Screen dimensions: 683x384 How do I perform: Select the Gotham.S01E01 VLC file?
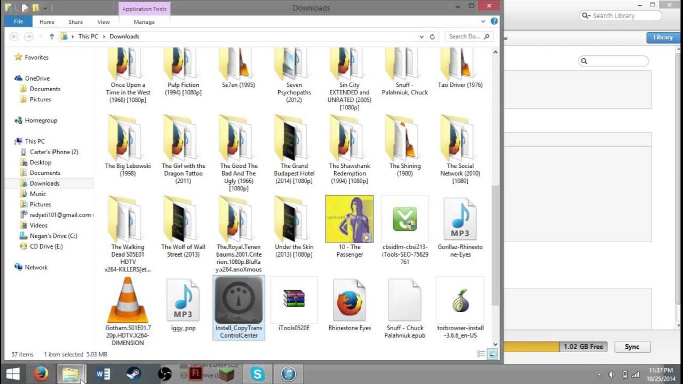point(128,311)
